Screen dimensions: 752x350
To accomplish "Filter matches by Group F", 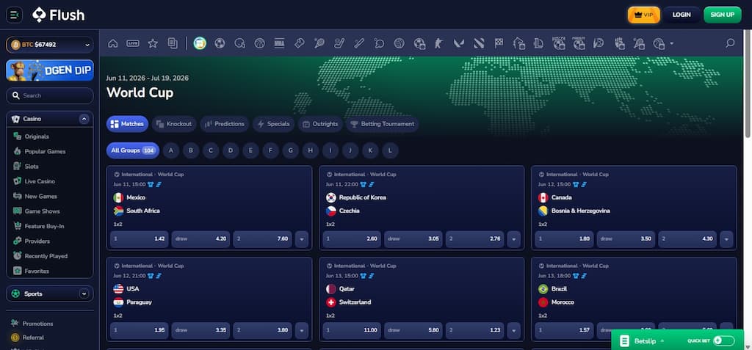I will tap(270, 150).
